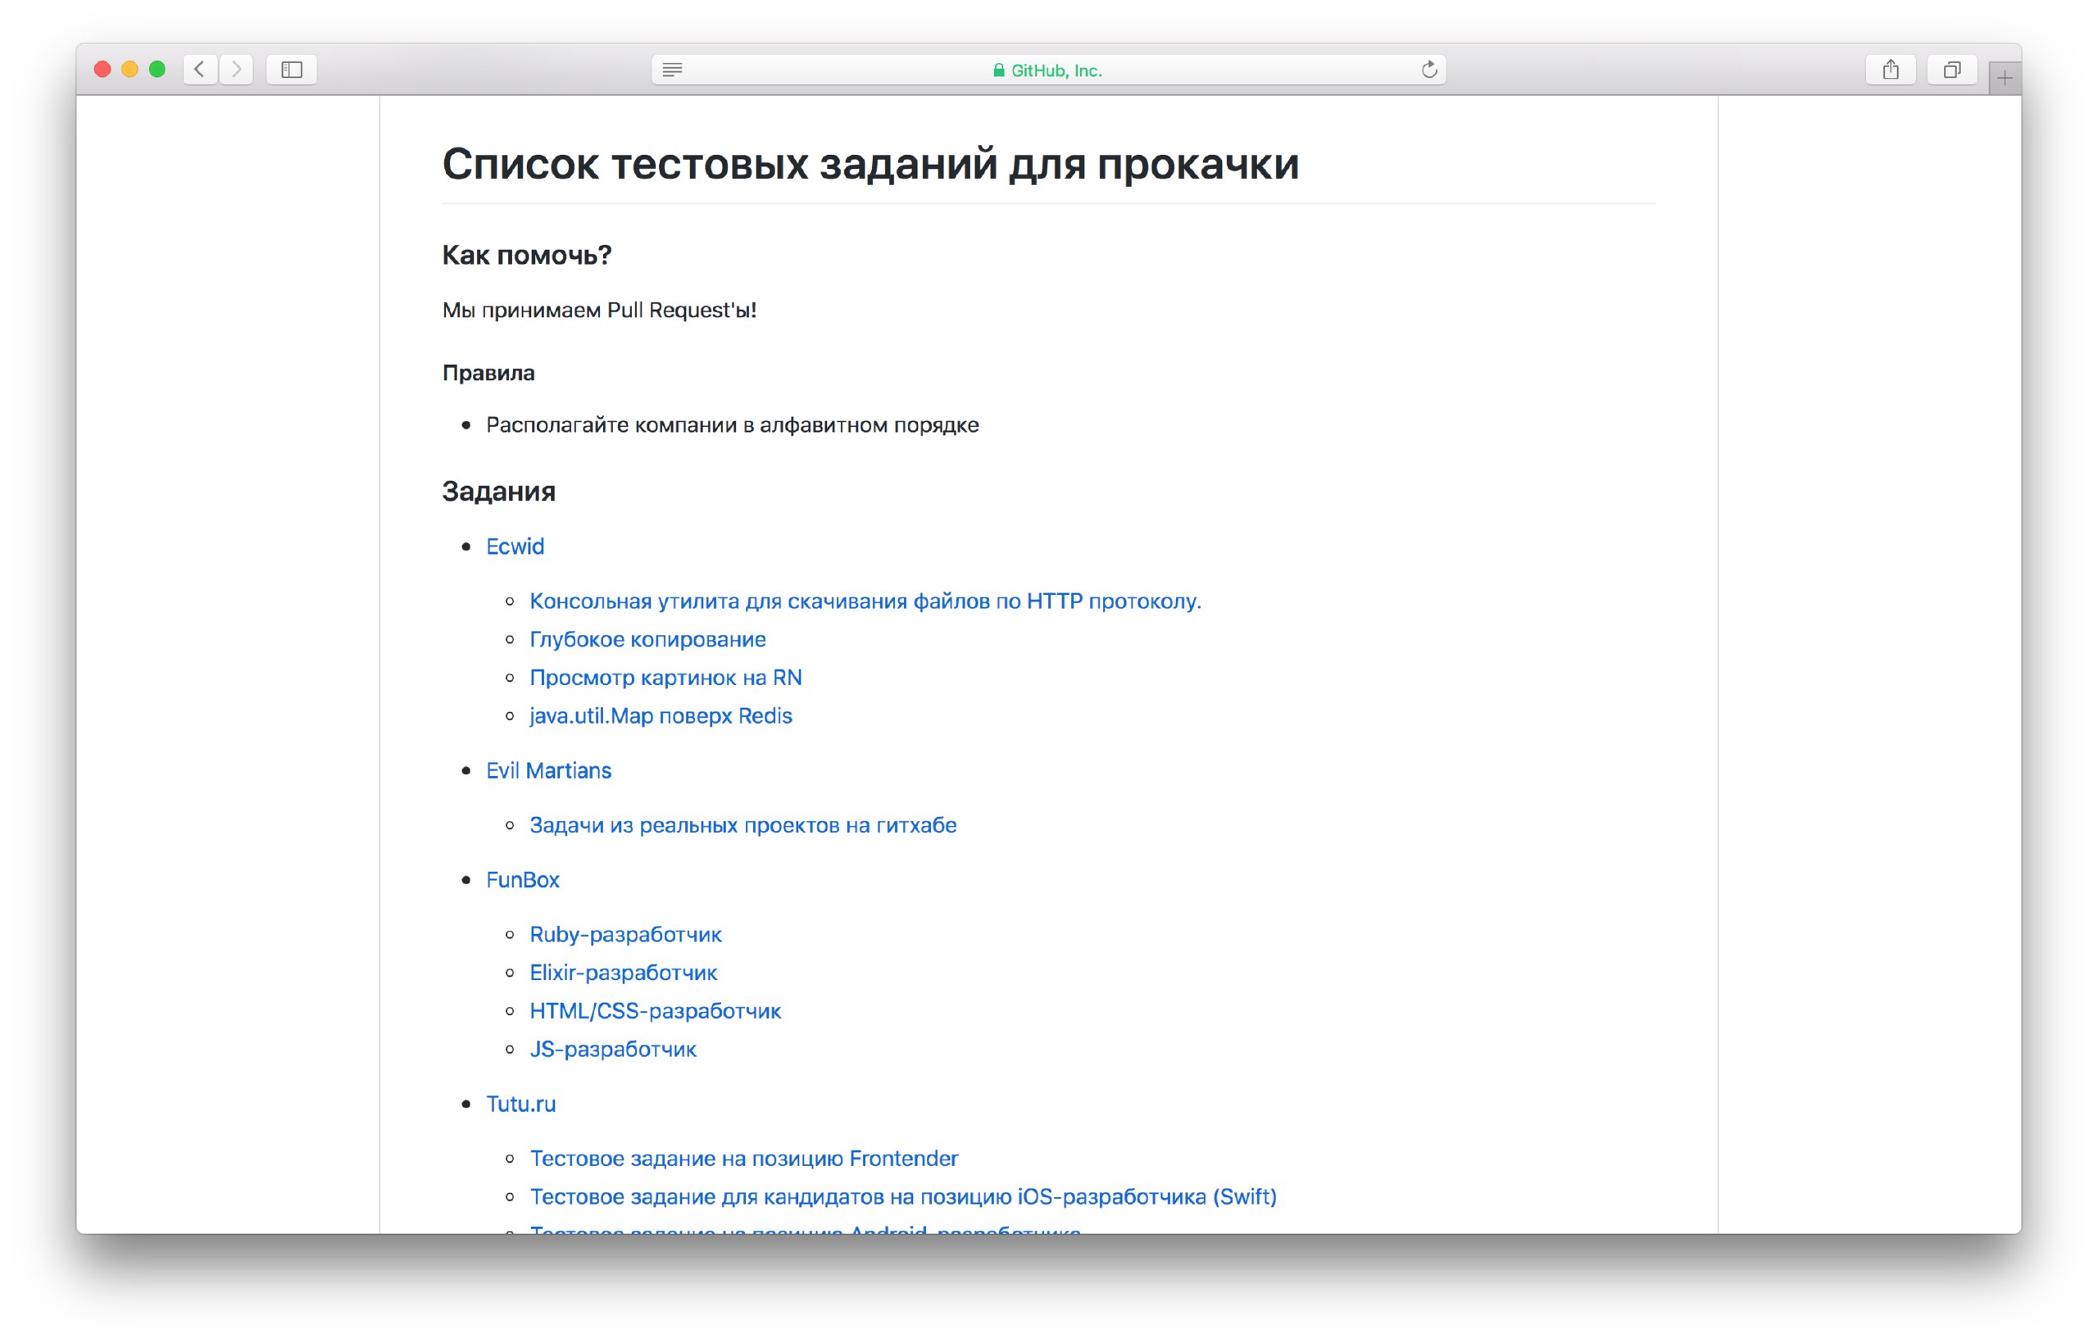Open the HTML/CSS-разработчик link
Screen dimensions: 2098x1343
tap(655, 1011)
